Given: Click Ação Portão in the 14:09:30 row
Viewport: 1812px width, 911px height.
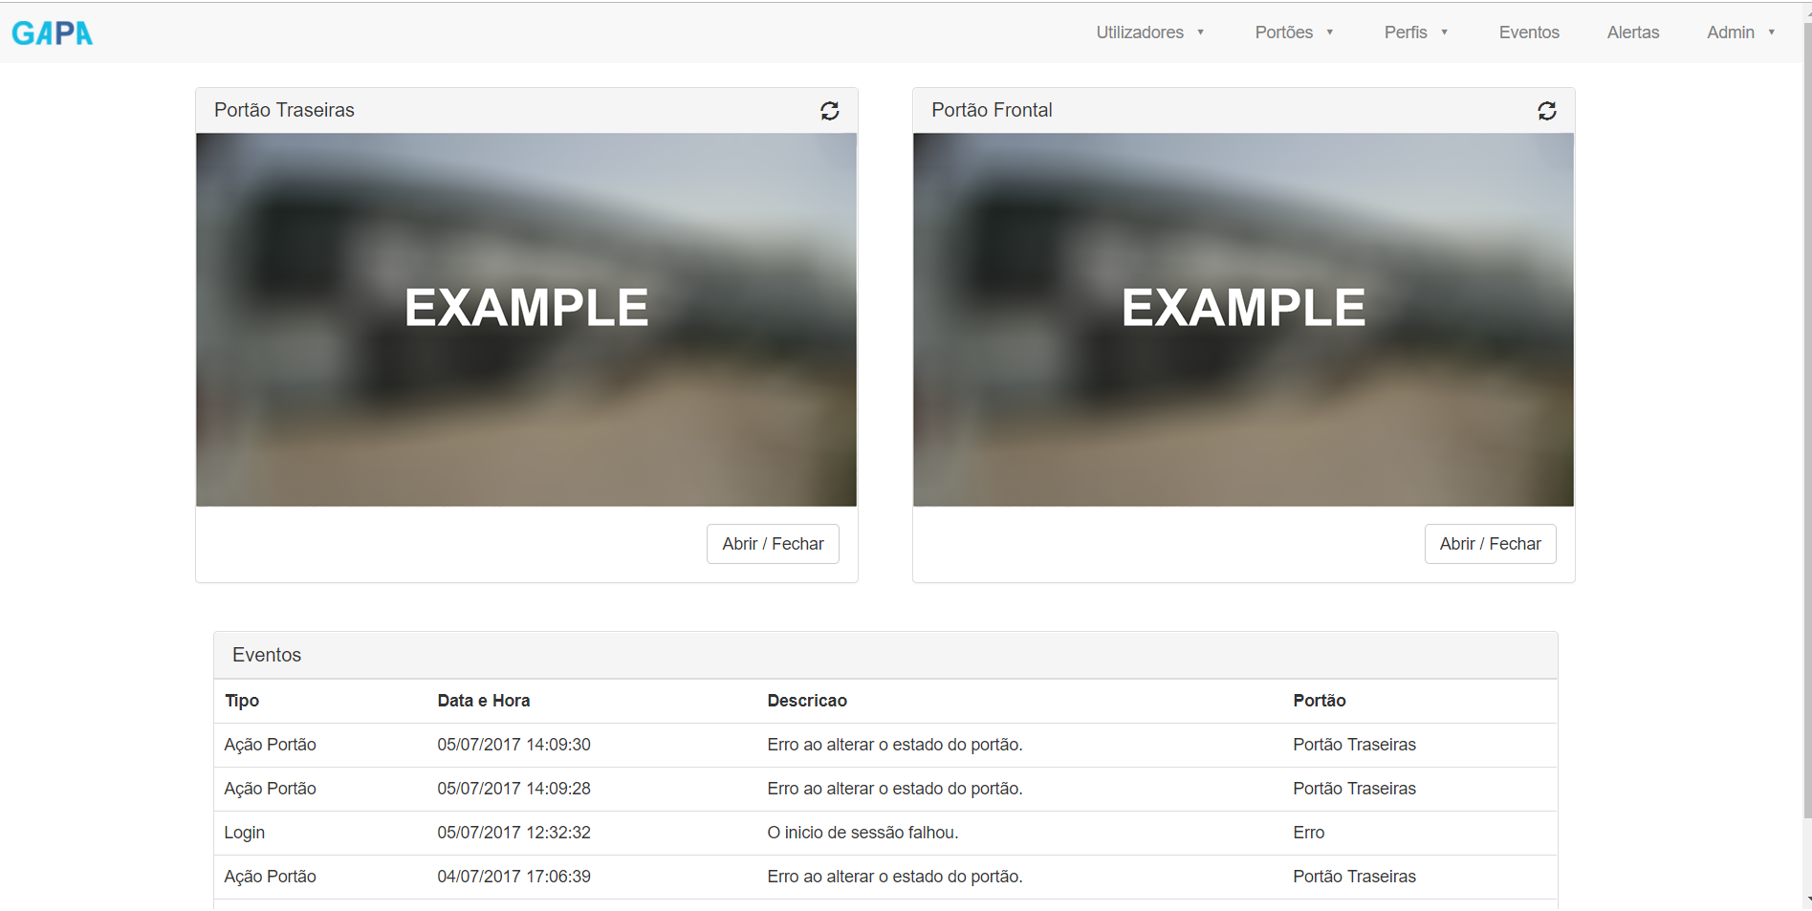Looking at the screenshot, I should (270, 745).
